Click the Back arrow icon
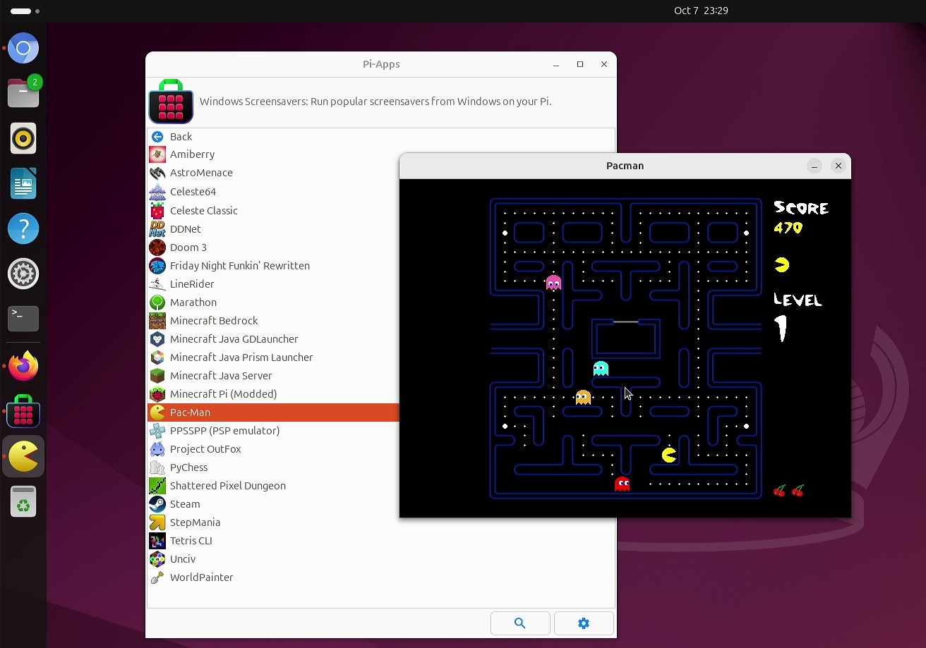926x648 pixels. (157, 137)
